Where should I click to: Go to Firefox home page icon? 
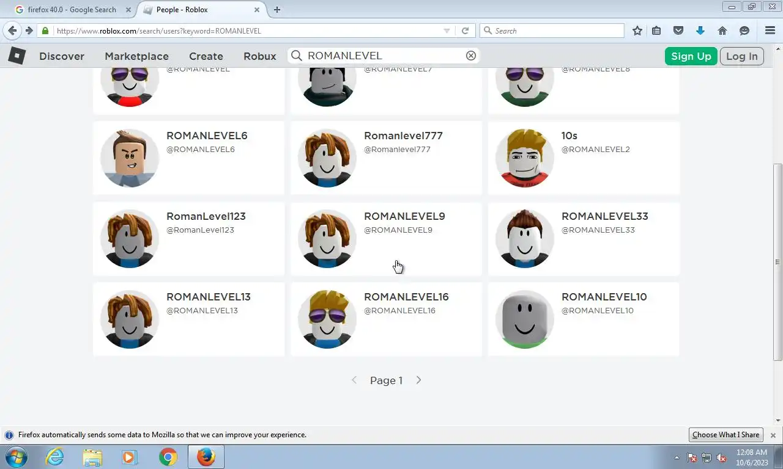[x=722, y=31]
